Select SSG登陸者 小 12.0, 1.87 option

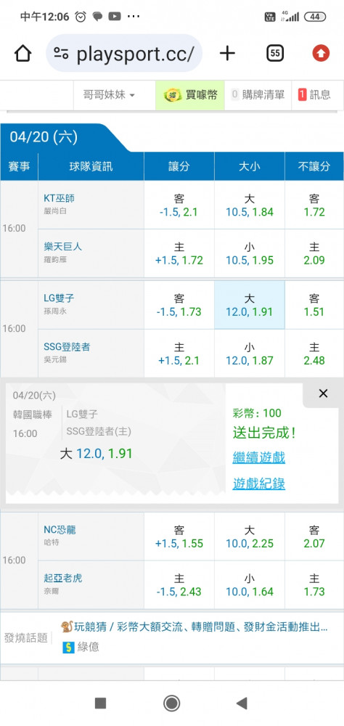pos(250,354)
